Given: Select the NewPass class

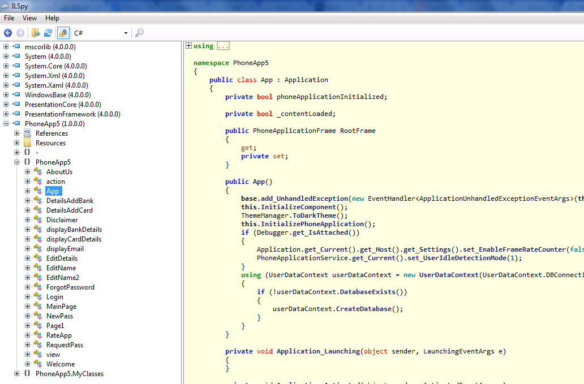Looking at the screenshot, I should tap(59, 316).
